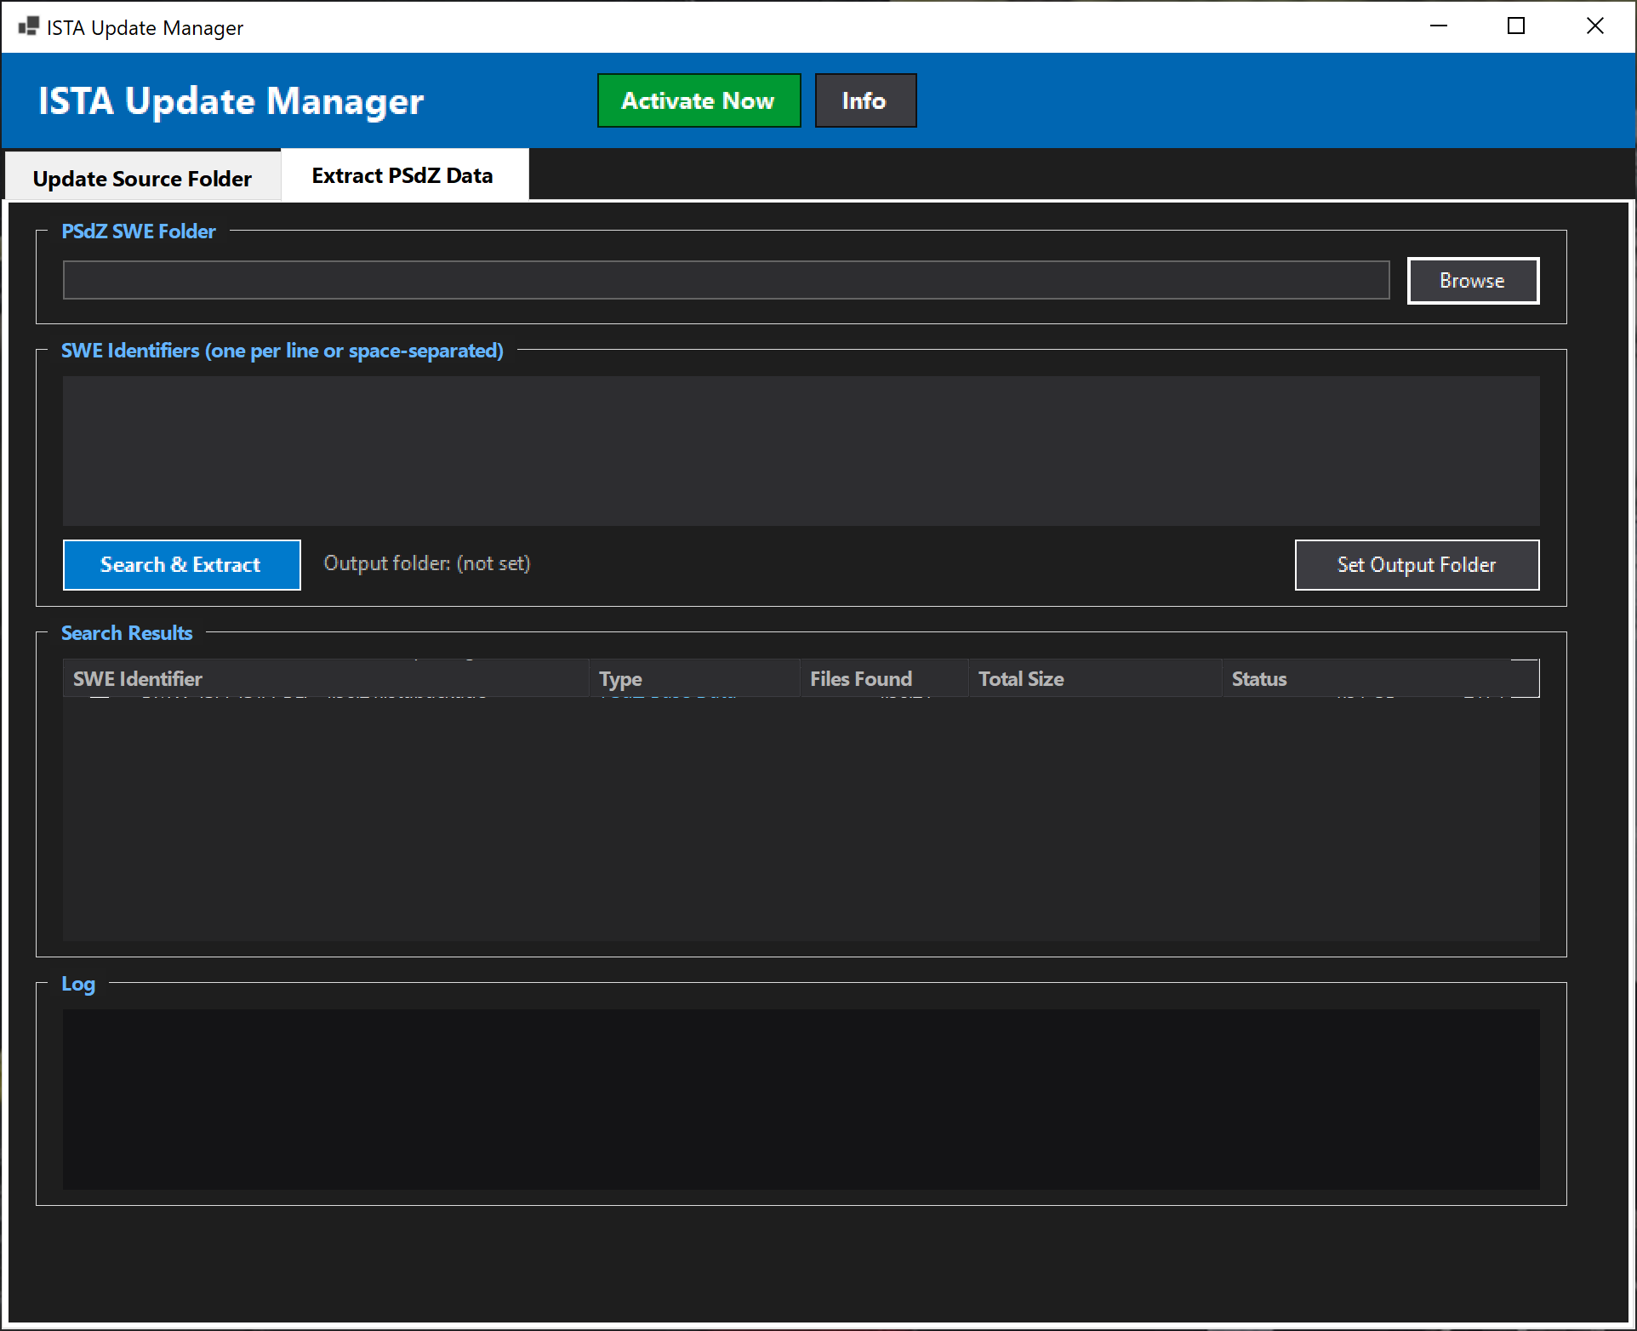
Task: Switch to the Update Source Folder tab
Action: click(141, 178)
